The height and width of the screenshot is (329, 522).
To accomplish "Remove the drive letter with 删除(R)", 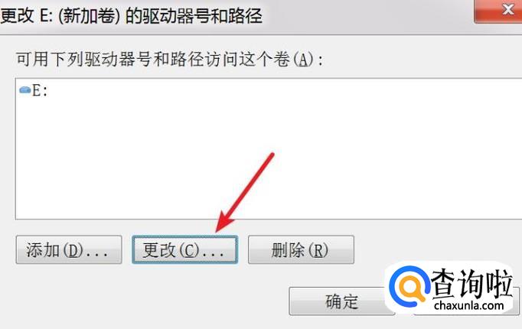I will point(301,250).
